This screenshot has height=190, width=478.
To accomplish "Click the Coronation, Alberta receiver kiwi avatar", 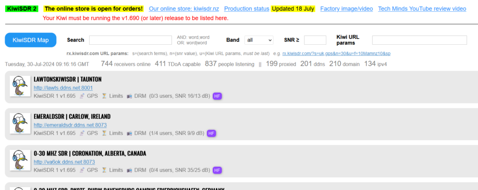I will [x=20, y=161].
